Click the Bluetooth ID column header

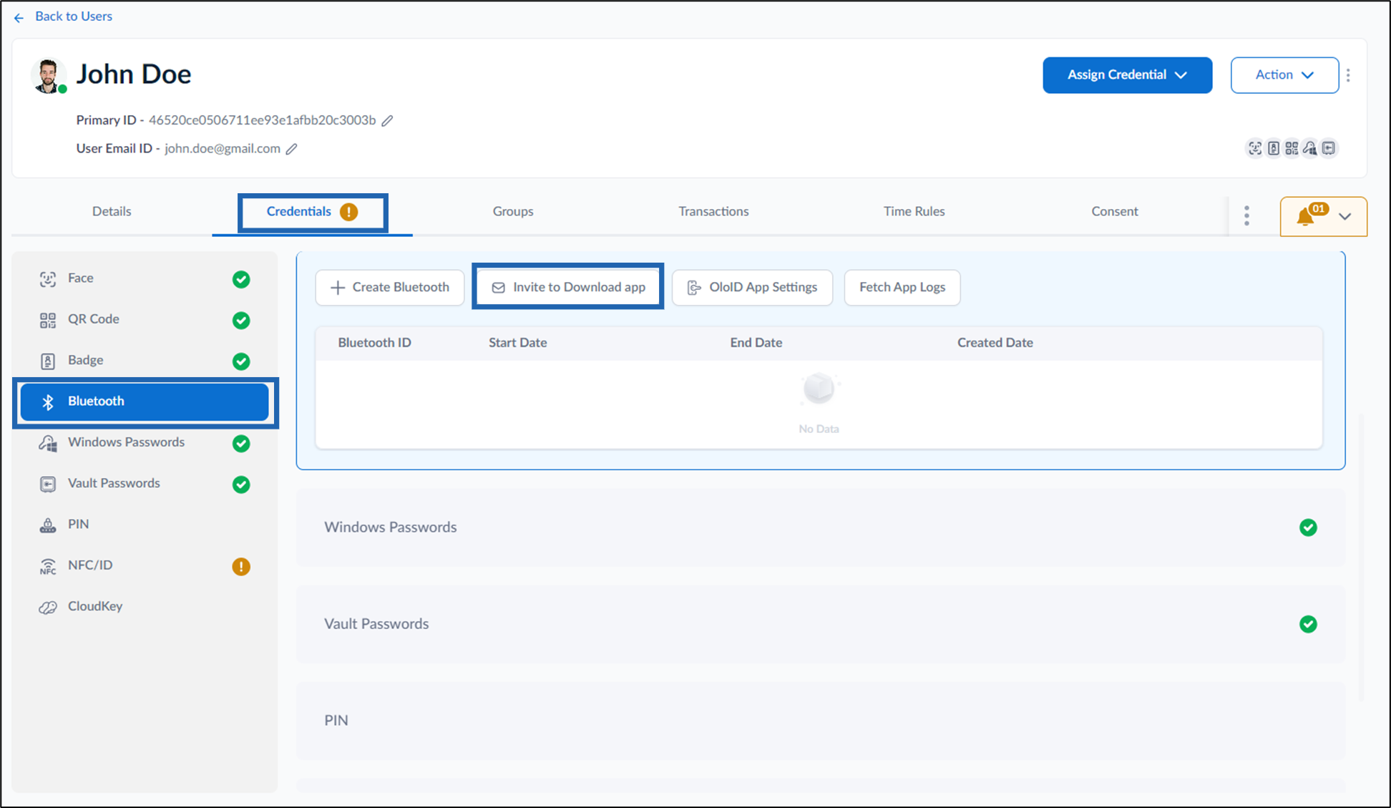[x=374, y=343]
